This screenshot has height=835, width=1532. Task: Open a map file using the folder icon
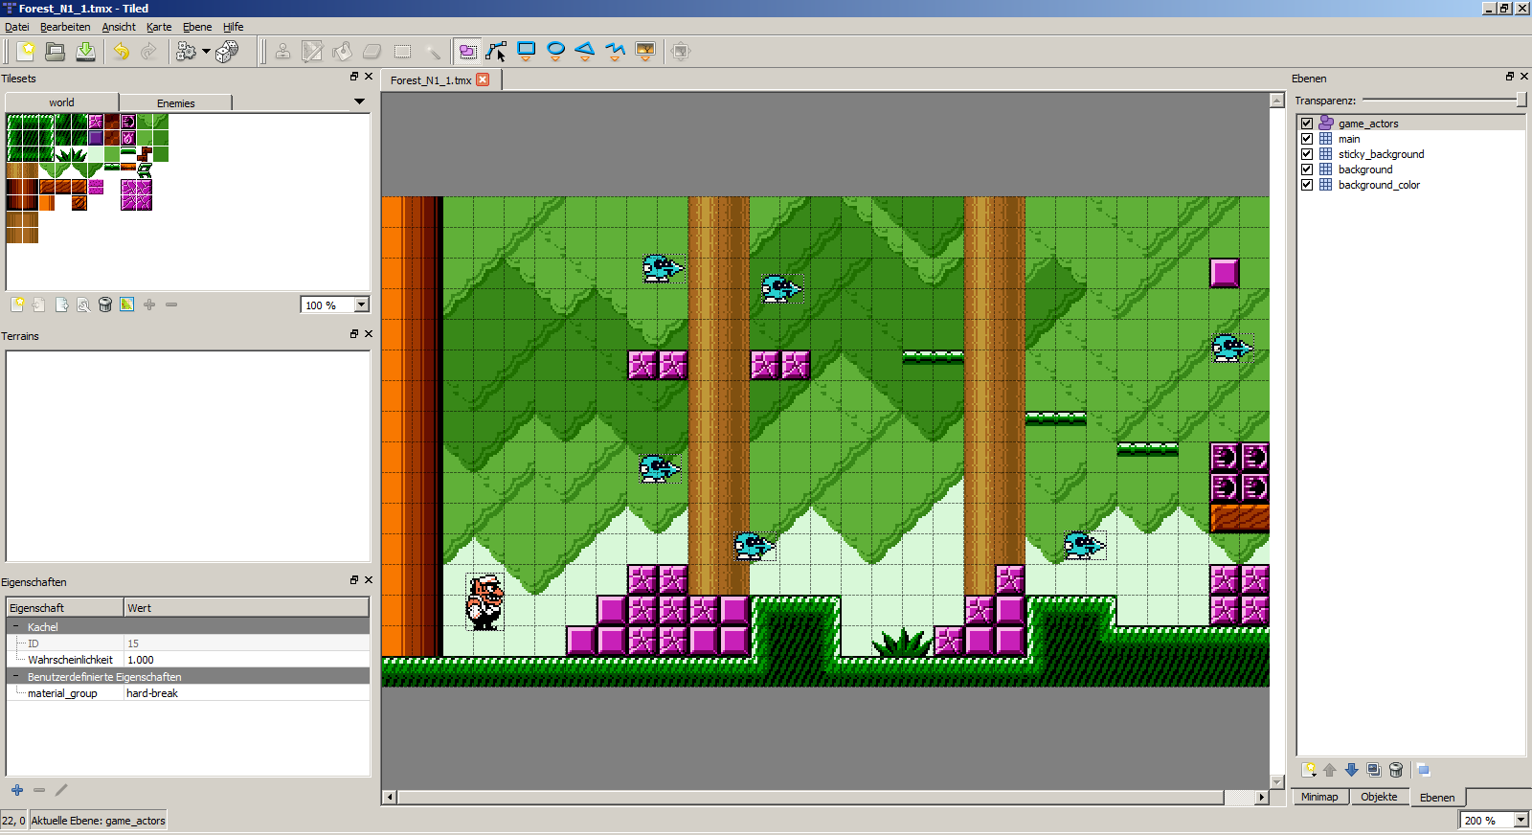pos(56,51)
